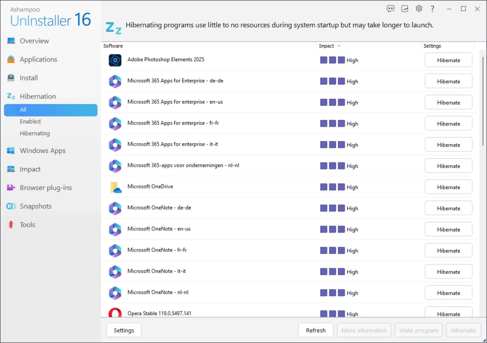
Task: Open settings via the gear icon
Action: tap(419, 9)
